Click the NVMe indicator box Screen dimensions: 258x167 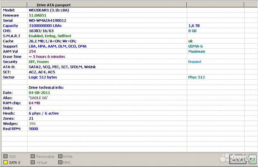pyautogui.click(x=60, y=157)
